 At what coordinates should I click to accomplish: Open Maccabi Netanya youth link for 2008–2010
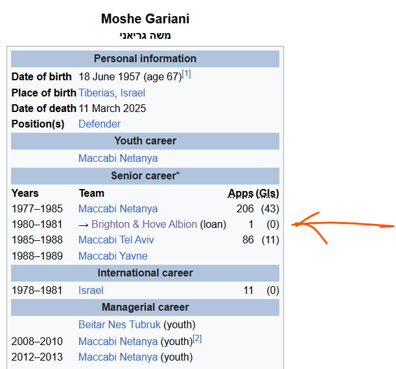118,342
